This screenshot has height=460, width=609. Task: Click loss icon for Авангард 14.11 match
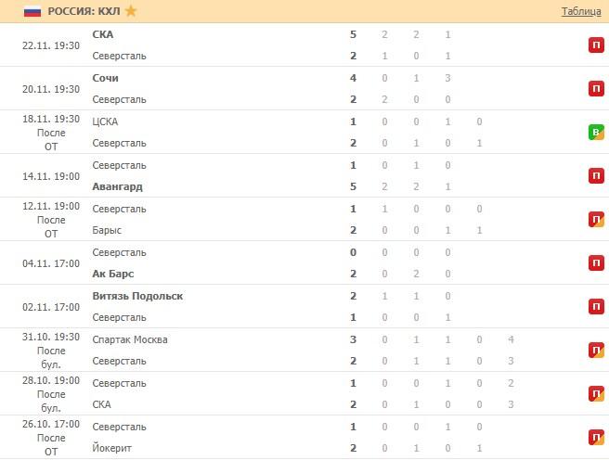pyautogui.click(x=596, y=175)
